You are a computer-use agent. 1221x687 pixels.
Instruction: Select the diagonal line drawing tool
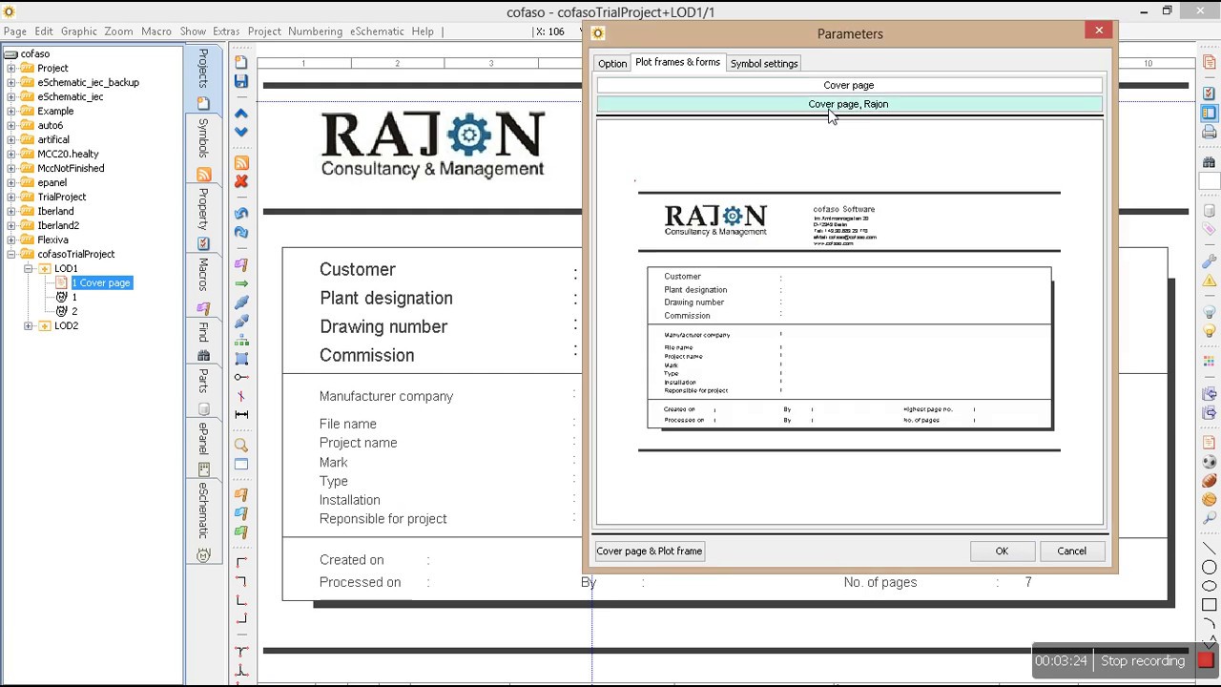1210,549
